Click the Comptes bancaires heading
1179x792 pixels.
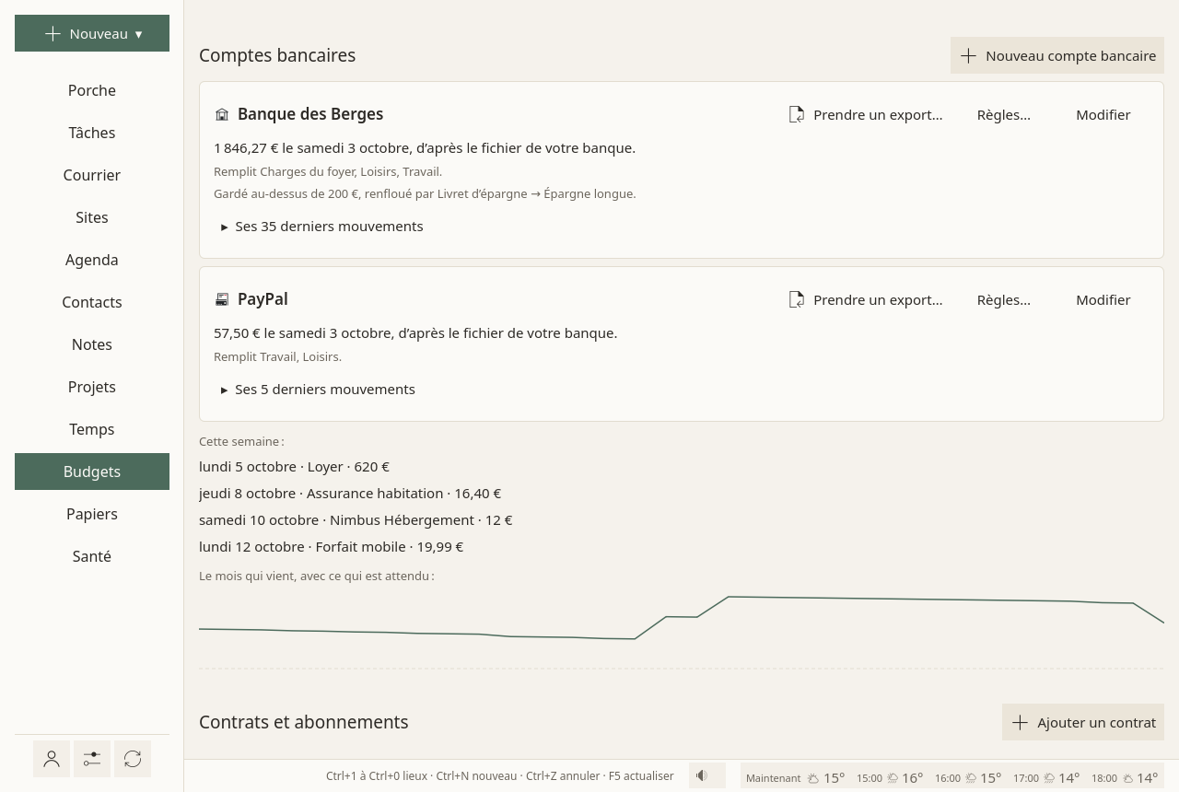click(x=277, y=55)
